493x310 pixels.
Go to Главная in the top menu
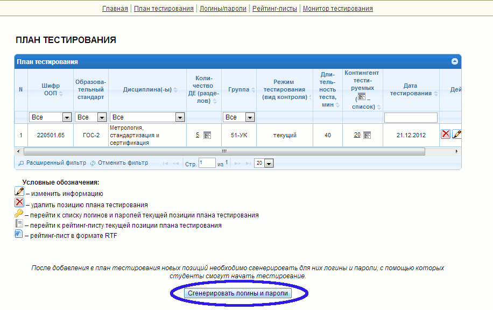coord(115,9)
